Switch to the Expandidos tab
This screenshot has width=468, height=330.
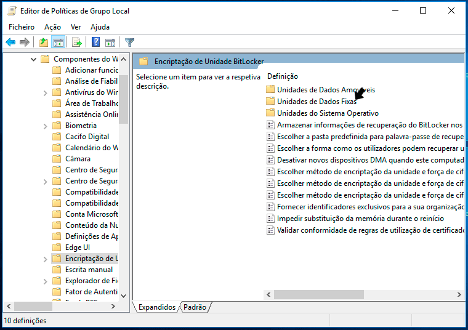pos(156,307)
